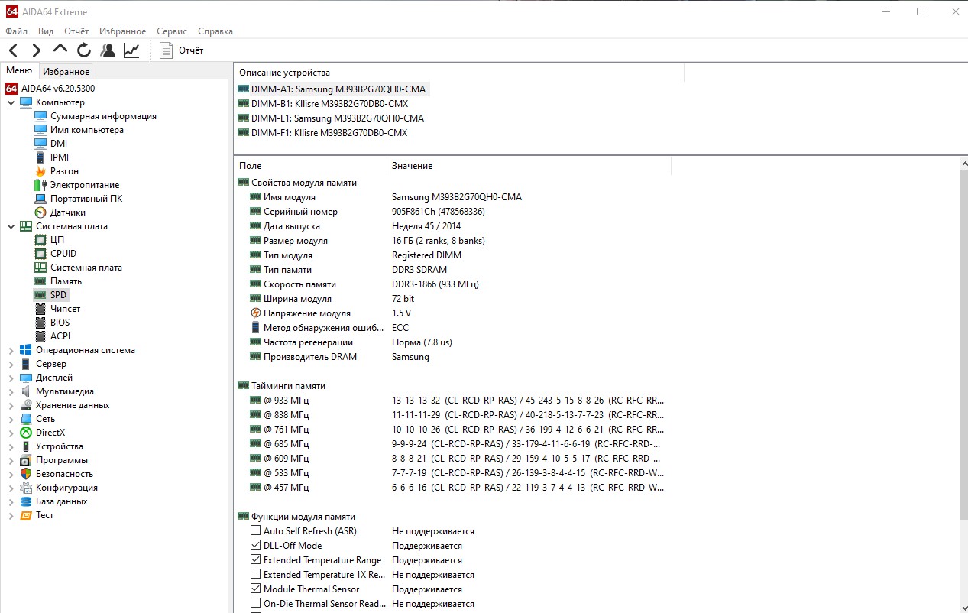Open the Чипсет chipset icon
Screen dimensions: 968x613
tap(40, 309)
